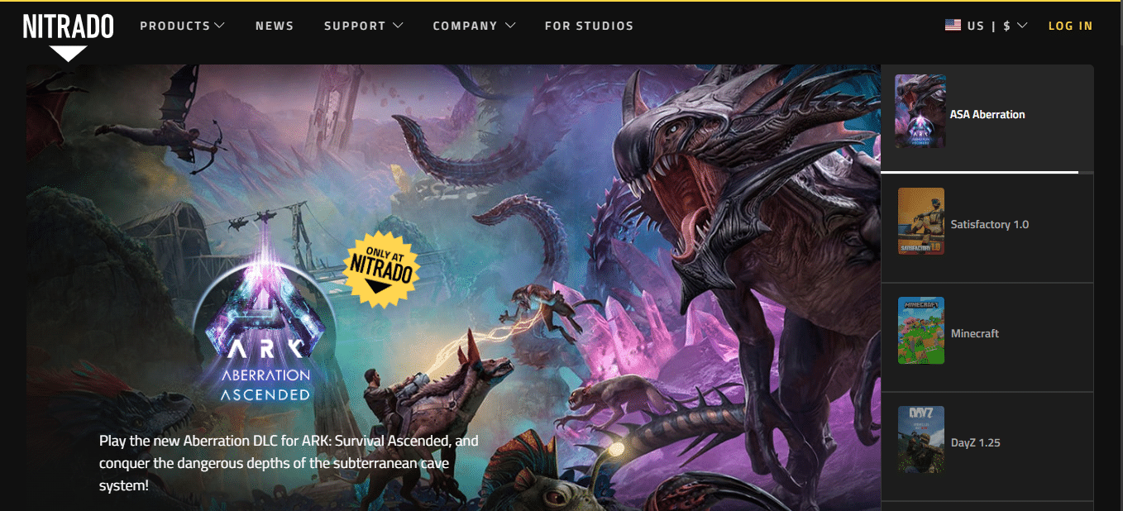Select the ASA Aberration slide title

point(987,114)
